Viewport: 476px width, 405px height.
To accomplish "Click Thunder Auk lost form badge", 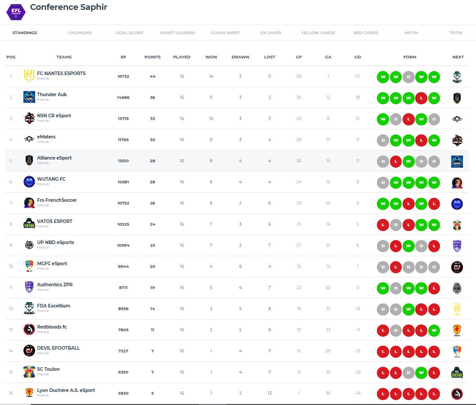I will point(422,98).
